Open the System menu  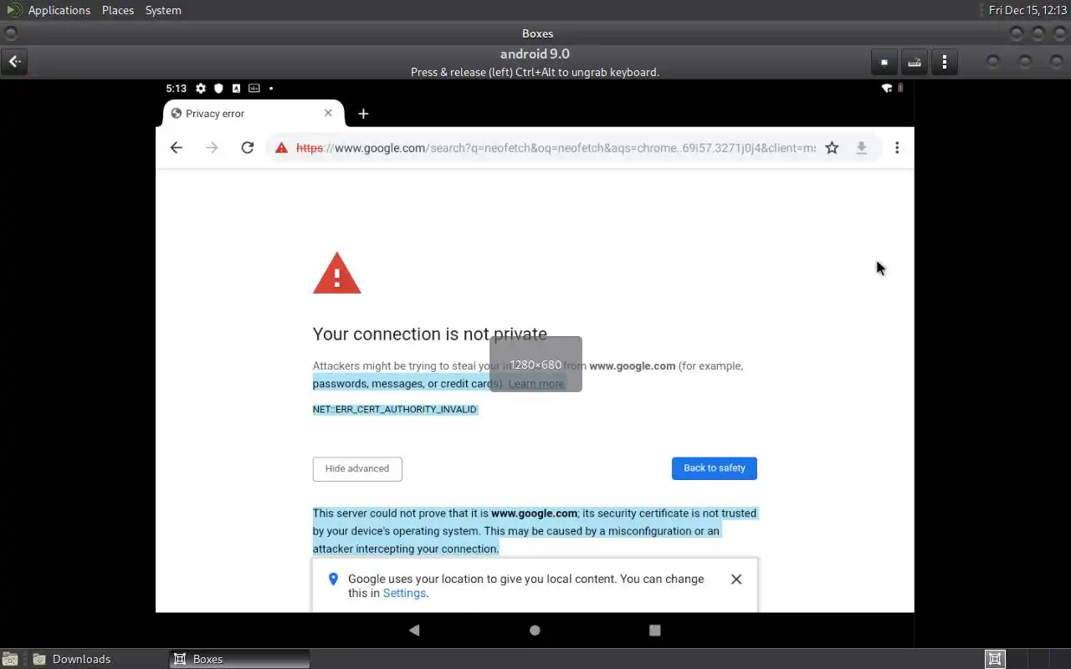click(163, 10)
